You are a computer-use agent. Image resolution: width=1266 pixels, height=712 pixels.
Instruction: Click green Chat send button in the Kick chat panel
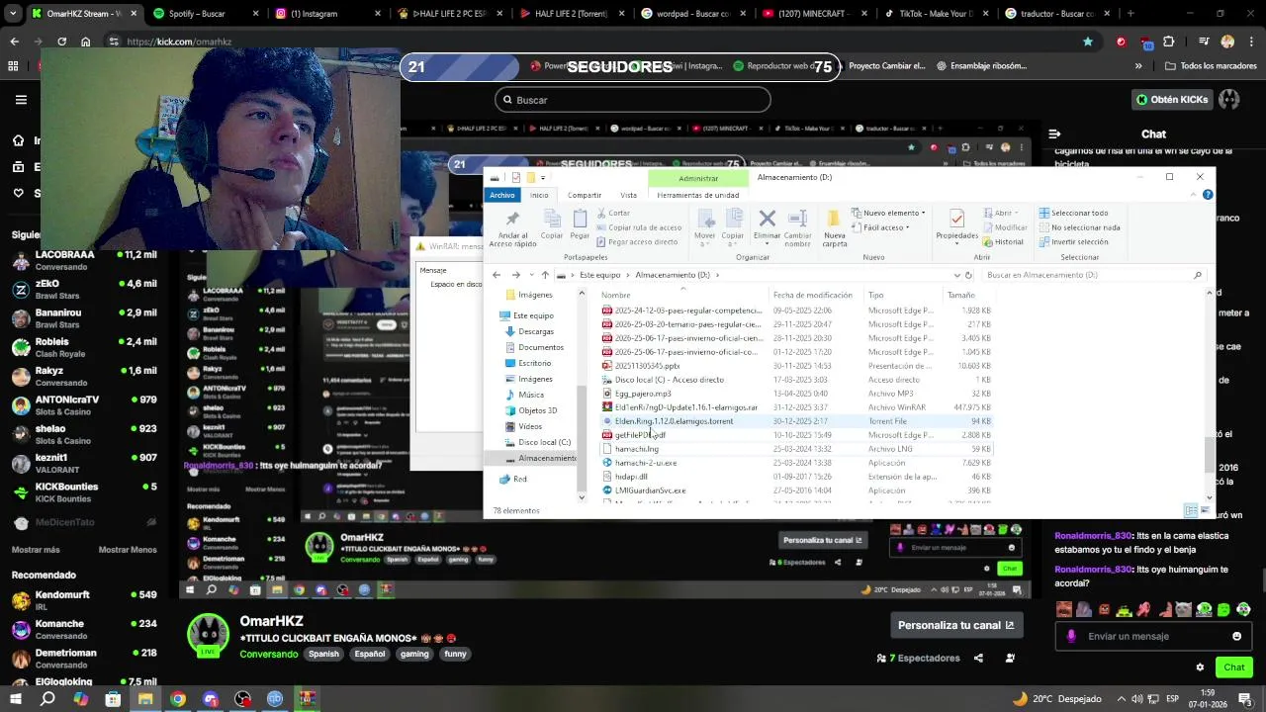coord(1234,667)
